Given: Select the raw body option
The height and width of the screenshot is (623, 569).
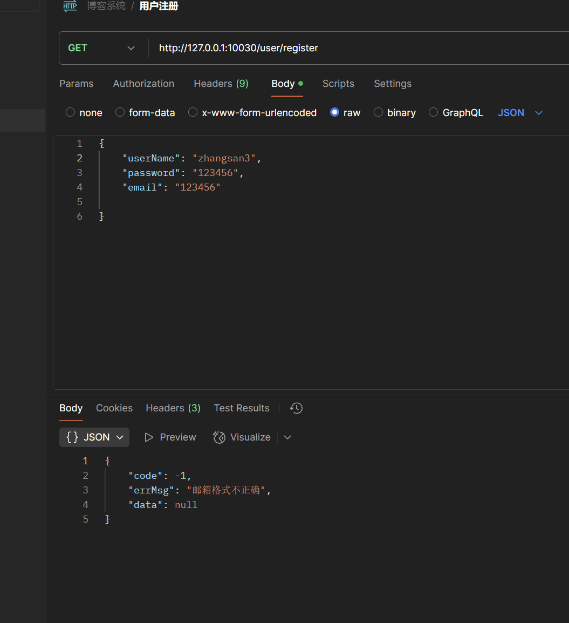Looking at the screenshot, I should pos(346,113).
